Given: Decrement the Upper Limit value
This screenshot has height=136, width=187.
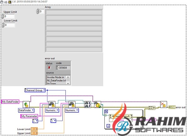Looking at the screenshot, I should coord(2,17).
